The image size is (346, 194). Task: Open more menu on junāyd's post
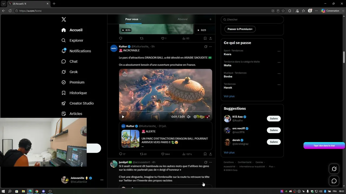211,162
